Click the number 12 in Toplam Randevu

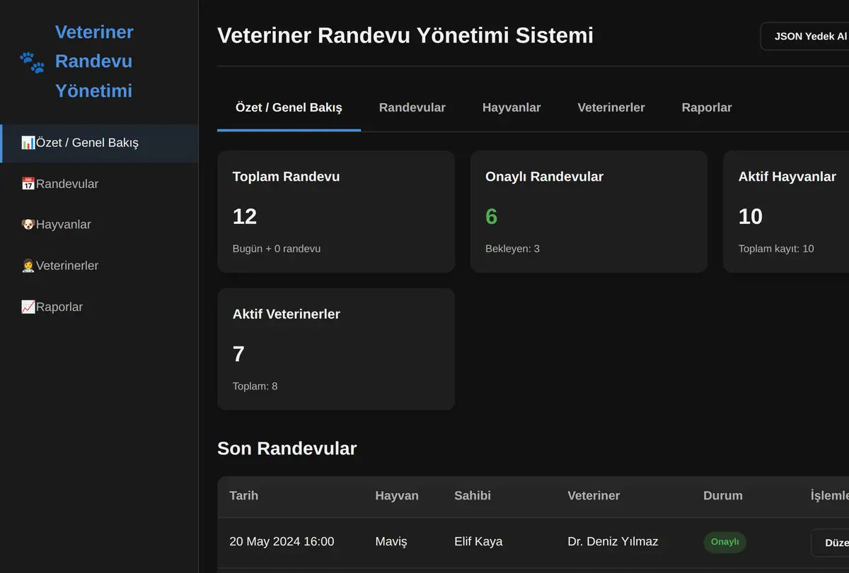pos(245,216)
